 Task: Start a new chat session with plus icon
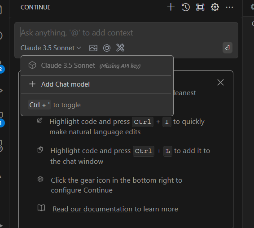[171, 7]
